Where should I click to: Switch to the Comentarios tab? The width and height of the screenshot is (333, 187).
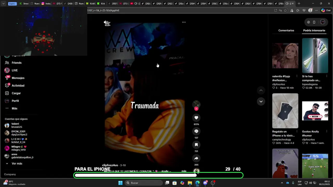(286, 30)
